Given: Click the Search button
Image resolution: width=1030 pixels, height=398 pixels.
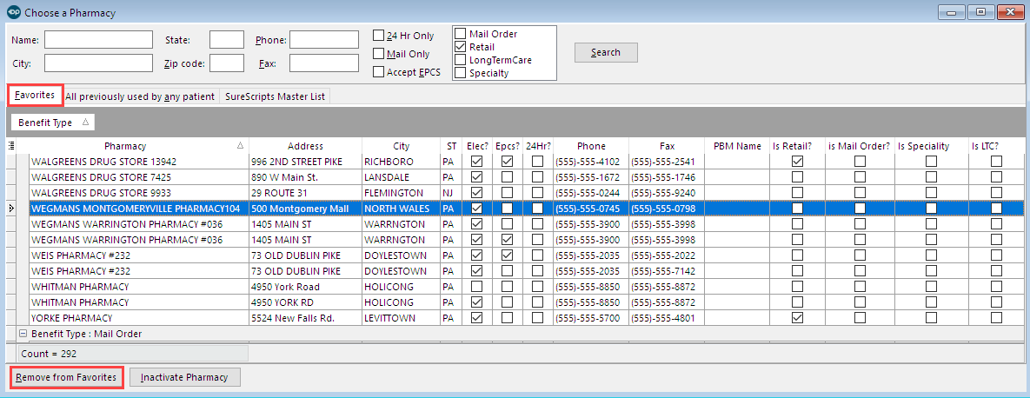Looking at the screenshot, I should click(606, 52).
